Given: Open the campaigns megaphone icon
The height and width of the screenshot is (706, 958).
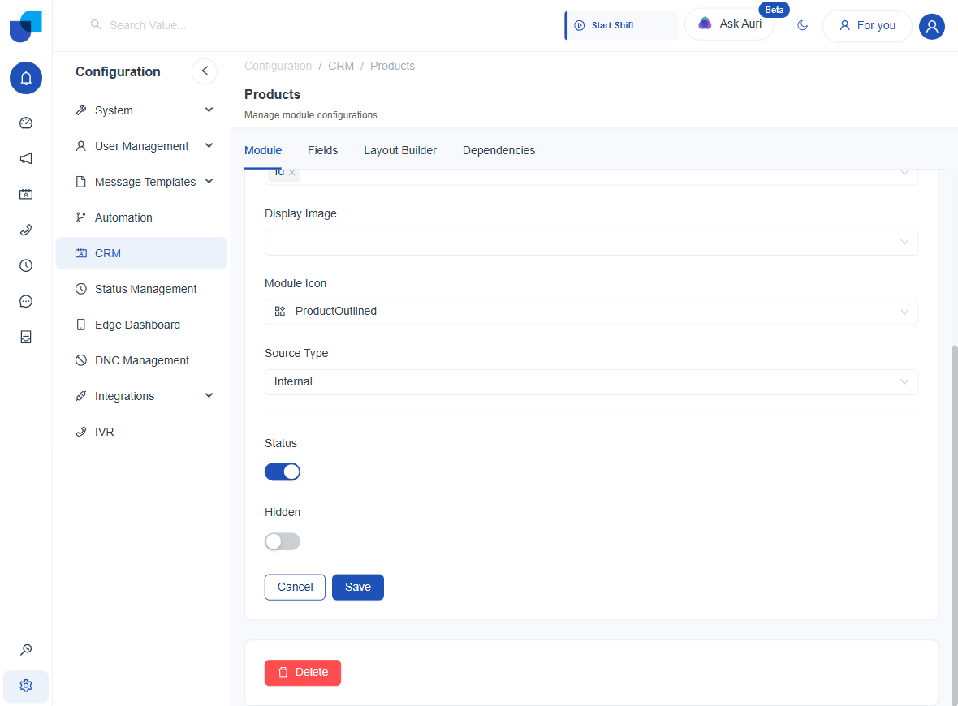Looking at the screenshot, I should pos(26,159).
